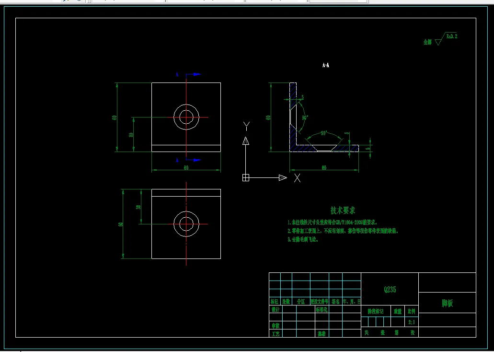Screen dimensions: 494x352
Task: Select the 60 height dimension beside upper plan view
Action: pos(115,117)
